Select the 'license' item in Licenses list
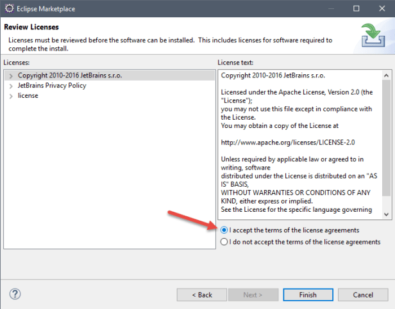This screenshot has height=309, width=395. point(28,96)
